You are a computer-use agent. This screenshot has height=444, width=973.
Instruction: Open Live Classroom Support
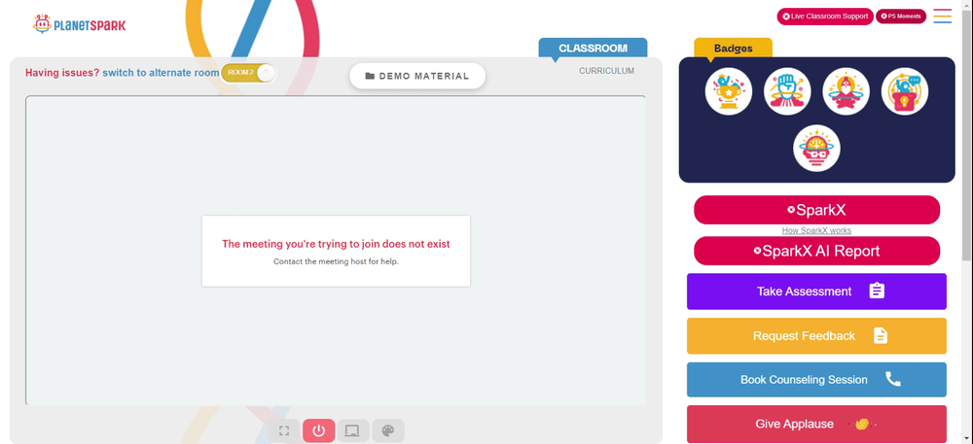(x=825, y=17)
